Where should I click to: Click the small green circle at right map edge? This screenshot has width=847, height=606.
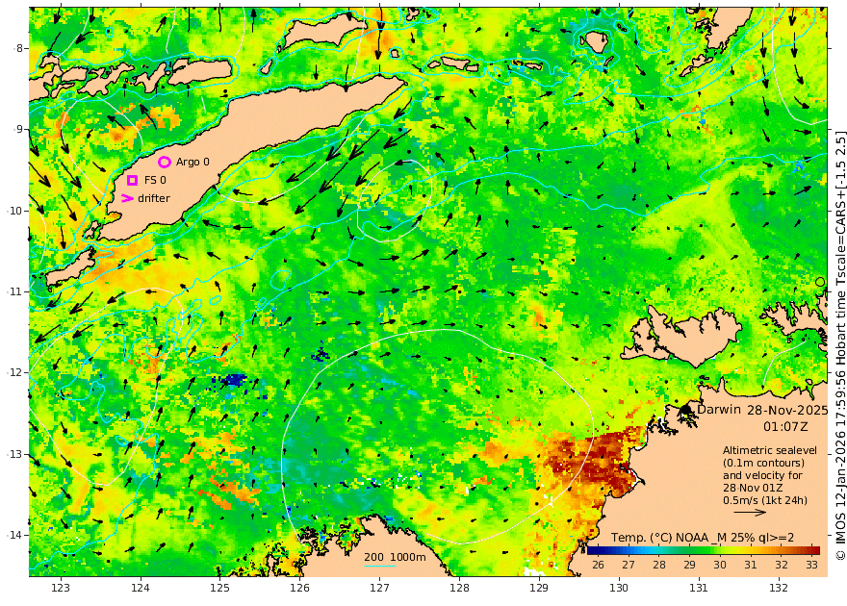[x=820, y=282]
